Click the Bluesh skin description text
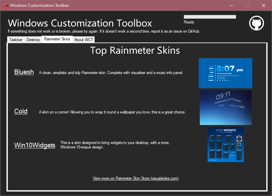This screenshot has height=196, width=272. (111, 72)
